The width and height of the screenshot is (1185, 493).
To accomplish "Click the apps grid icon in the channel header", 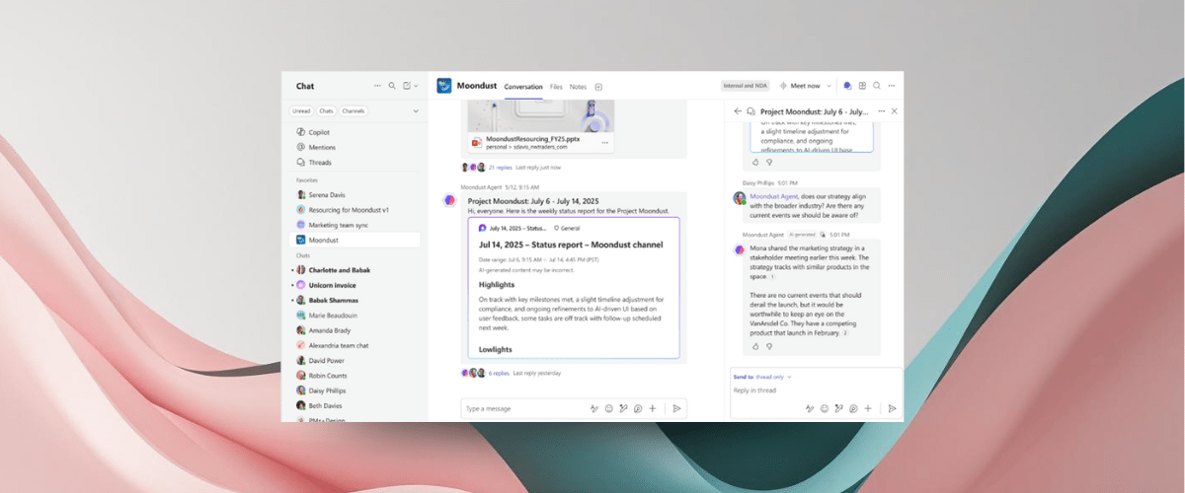I will click(862, 86).
